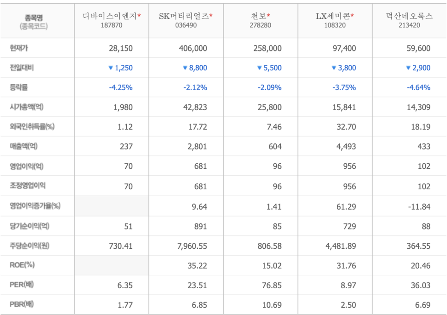Screen dimensions: 447x315
Task: Select the 외국인취득률(%) row label
Action: 32,126
